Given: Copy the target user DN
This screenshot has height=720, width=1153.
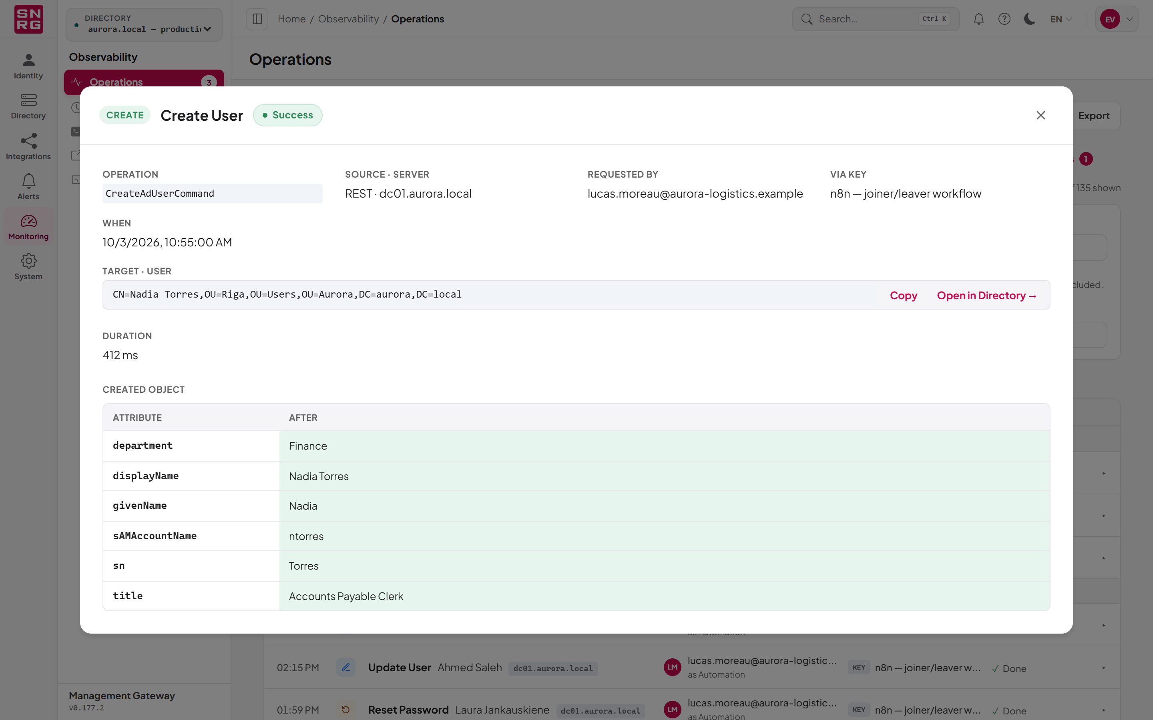Looking at the screenshot, I should point(903,295).
